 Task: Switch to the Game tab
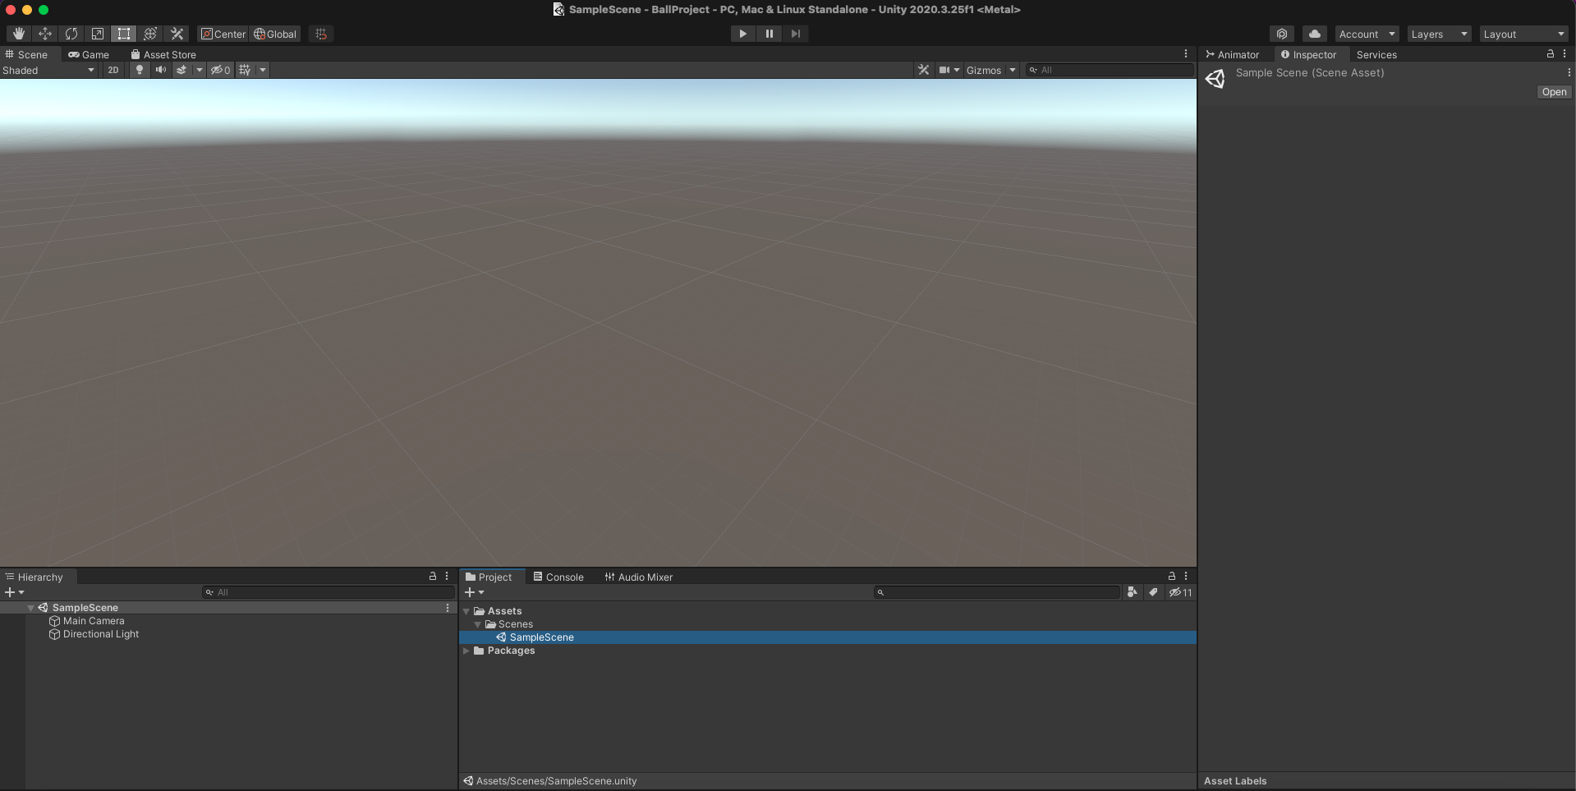tap(89, 54)
